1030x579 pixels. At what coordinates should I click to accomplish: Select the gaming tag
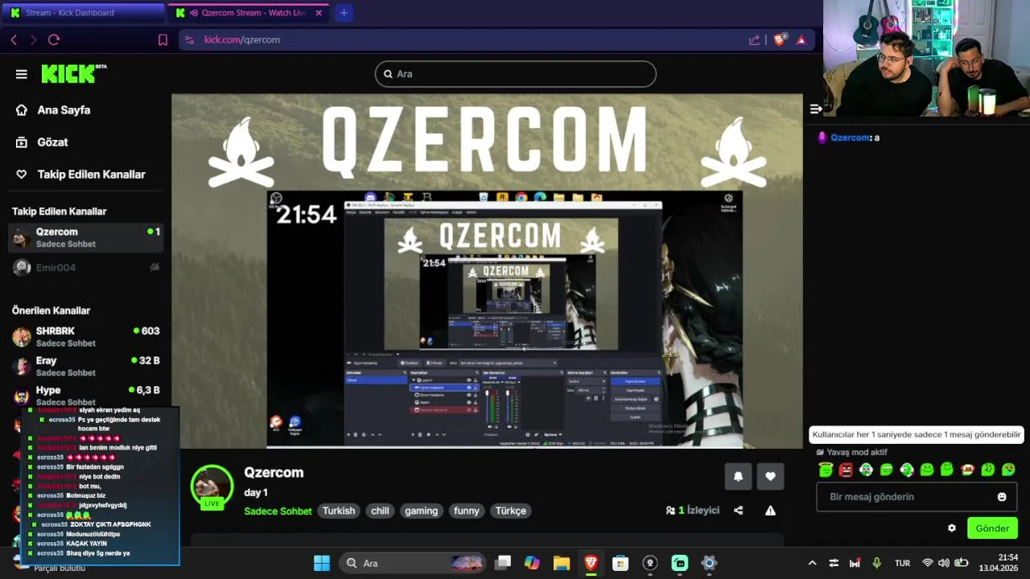click(422, 511)
